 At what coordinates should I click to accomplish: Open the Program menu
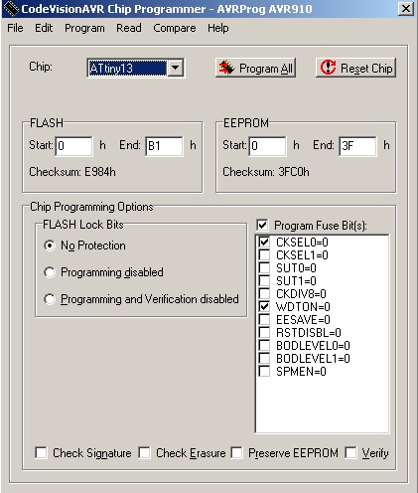pyautogui.click(x=84, y=28)
